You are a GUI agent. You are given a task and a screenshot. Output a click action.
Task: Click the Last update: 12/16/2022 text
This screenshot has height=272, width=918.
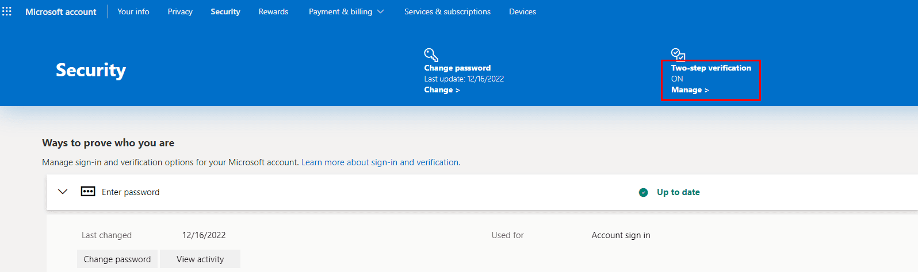[x=464, y=79]
